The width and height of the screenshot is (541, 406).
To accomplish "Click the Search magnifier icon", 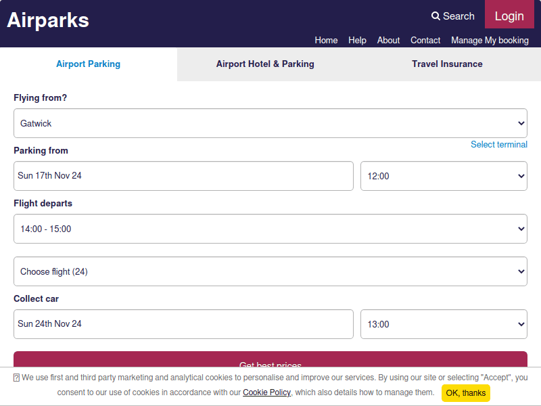I will coord(436,16).
